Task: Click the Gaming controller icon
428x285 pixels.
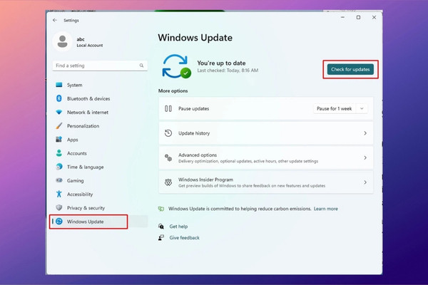Action: [59, 180]
